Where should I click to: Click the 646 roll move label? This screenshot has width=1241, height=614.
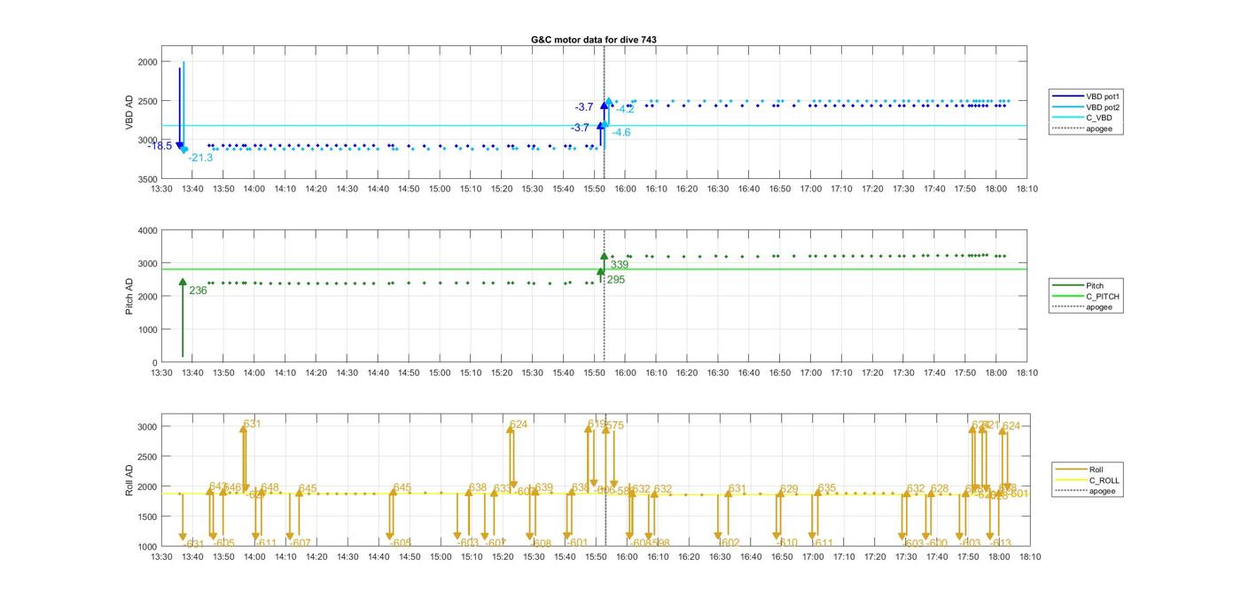(232, 488)
